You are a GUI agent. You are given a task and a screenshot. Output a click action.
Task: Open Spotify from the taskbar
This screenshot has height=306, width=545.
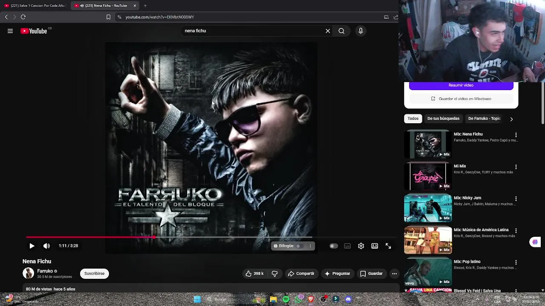(x=286, y=299)
